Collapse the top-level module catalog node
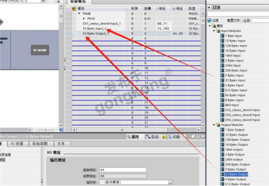Screen dimensions: 269x186 coord(210,26)
